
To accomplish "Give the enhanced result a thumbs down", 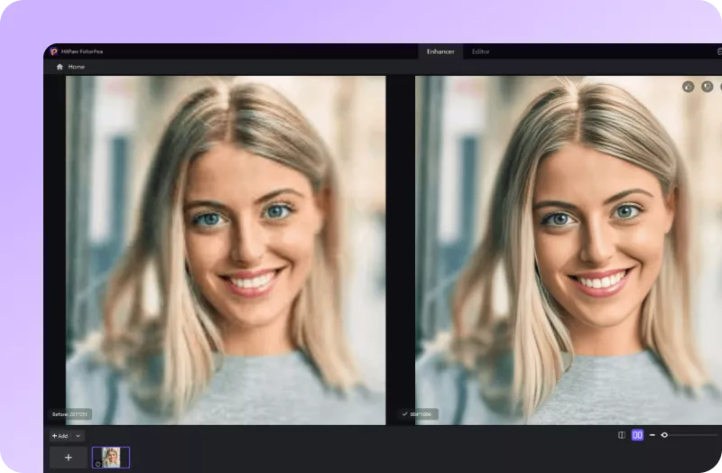I will [707, 87].
